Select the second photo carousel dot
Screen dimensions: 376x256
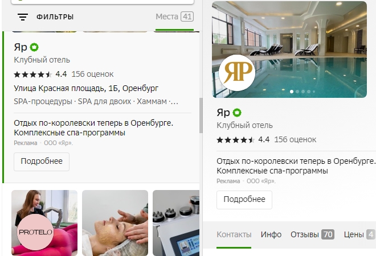[297, 92]
